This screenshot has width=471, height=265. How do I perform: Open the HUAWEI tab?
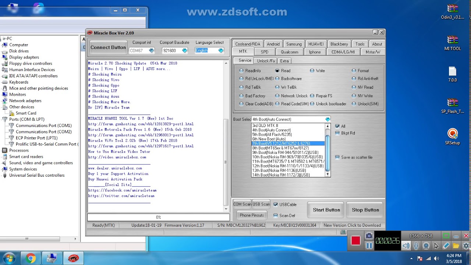pos(316,44)
